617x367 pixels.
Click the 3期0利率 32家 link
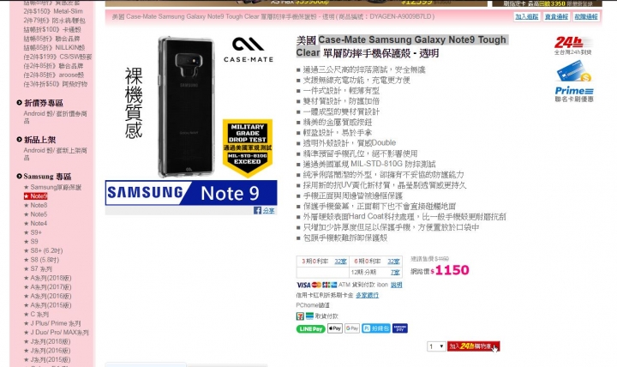[340, 262]
